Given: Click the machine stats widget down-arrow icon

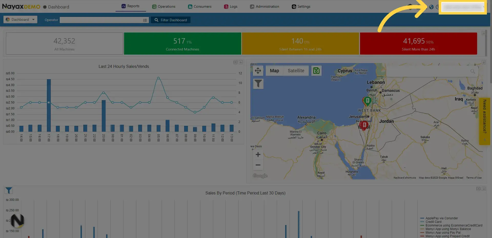Looking at the screenshot, I should coord(484,33).
